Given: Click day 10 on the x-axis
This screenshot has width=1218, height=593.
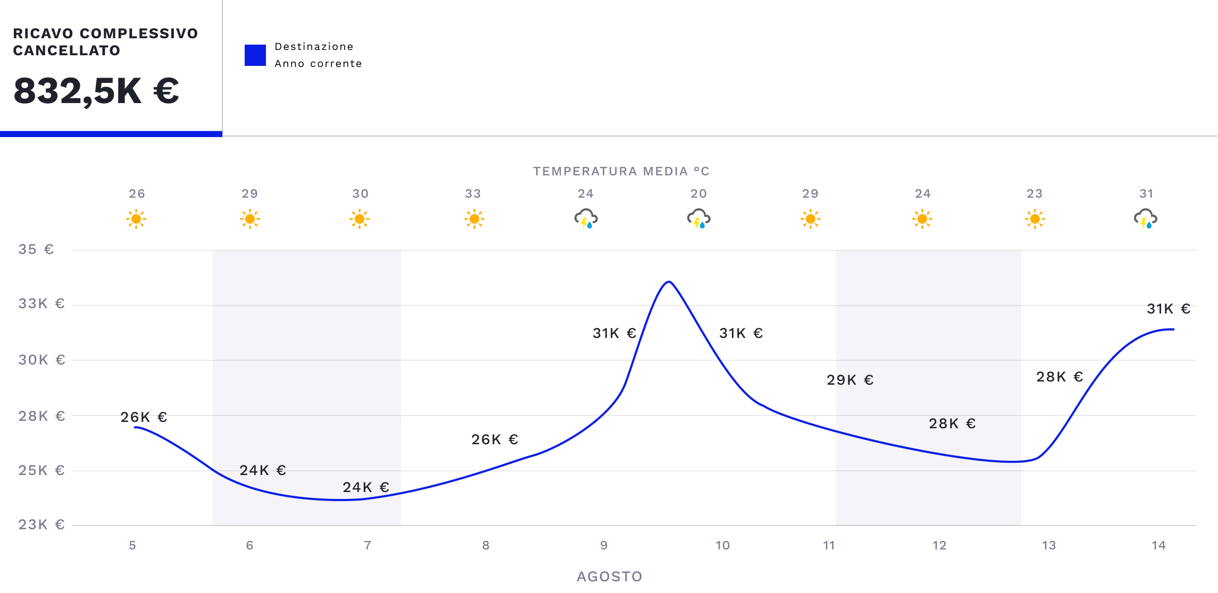Looking at the screenshot, I should click(722, 545).
